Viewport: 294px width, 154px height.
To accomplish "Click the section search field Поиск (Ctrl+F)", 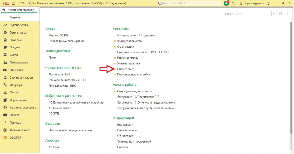I will [248, 14].
